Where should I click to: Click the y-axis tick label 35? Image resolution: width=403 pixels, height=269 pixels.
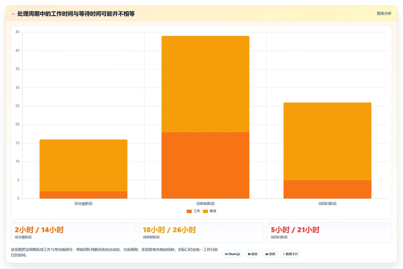pyautogui.click(x=17, y=69)
